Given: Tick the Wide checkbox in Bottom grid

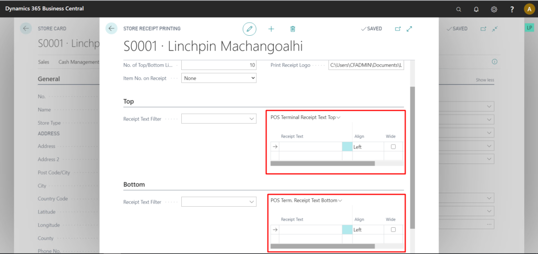Looking at the screenshot, I should (x=393, y=229).
